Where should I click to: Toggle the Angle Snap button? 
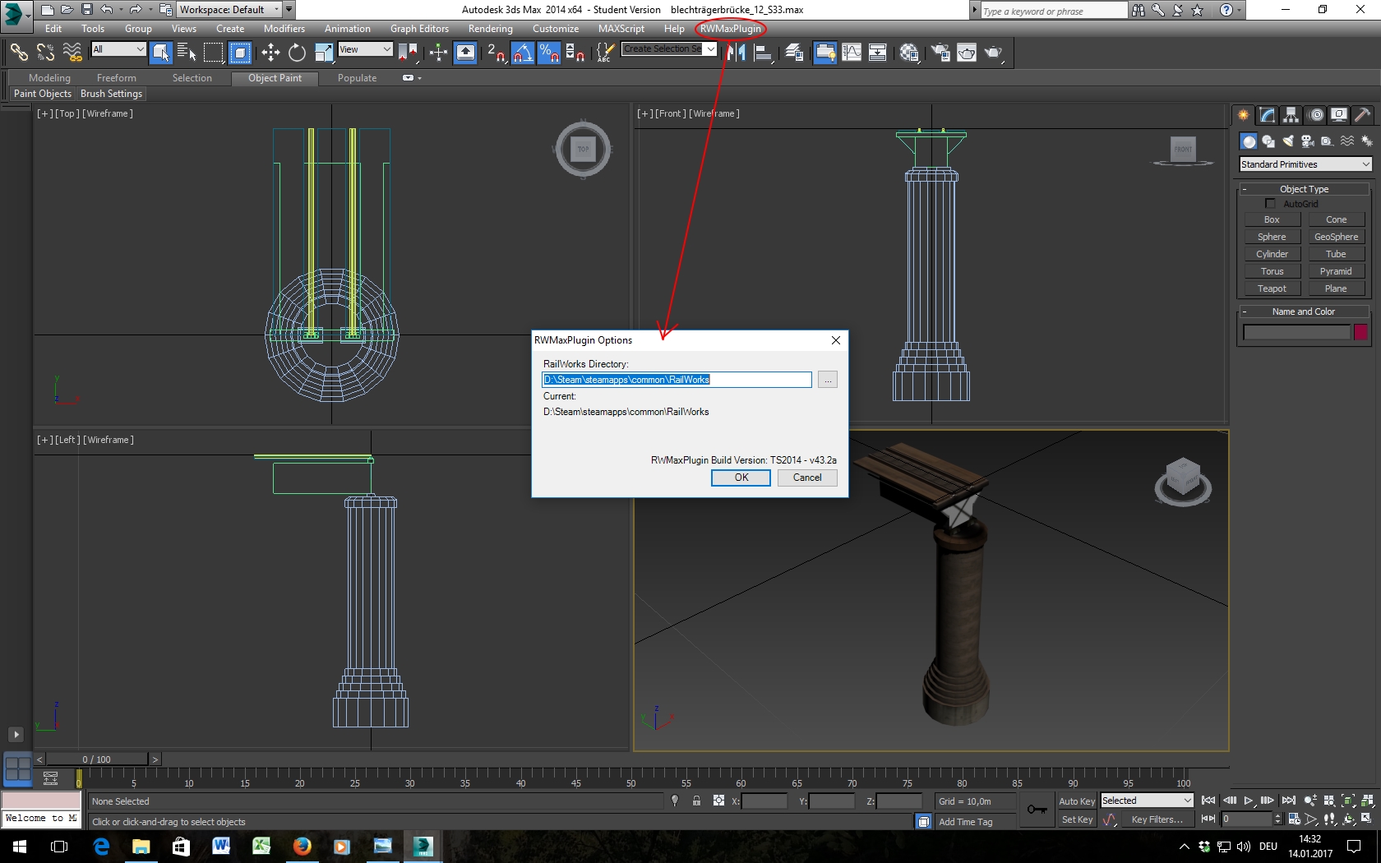coord(522,53)
